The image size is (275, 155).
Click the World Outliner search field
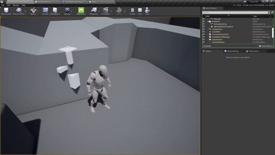pyautogui.click(x=235, y=12)
